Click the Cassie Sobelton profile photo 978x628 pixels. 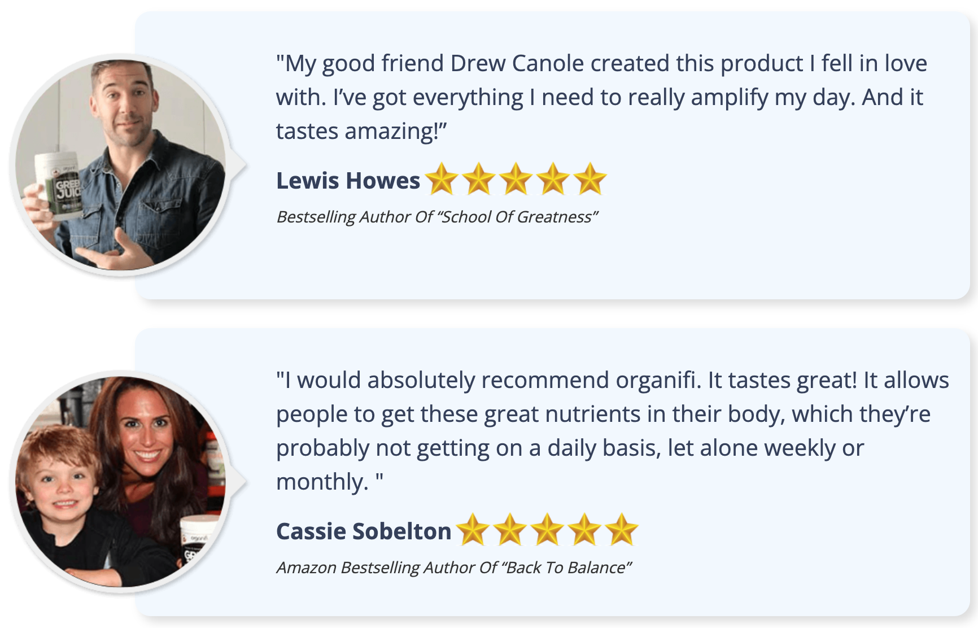(x=120, y=482)
